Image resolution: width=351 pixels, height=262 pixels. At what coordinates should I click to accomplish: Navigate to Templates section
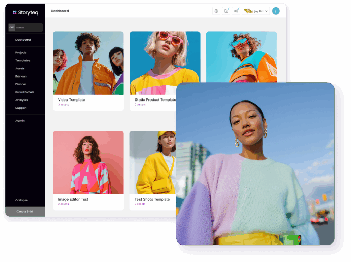(x=23, y=61)
